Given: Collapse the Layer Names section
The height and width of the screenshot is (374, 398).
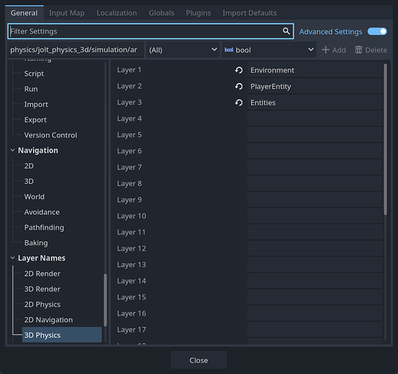Looking at the screenshot, I should (x=13, y=258).
